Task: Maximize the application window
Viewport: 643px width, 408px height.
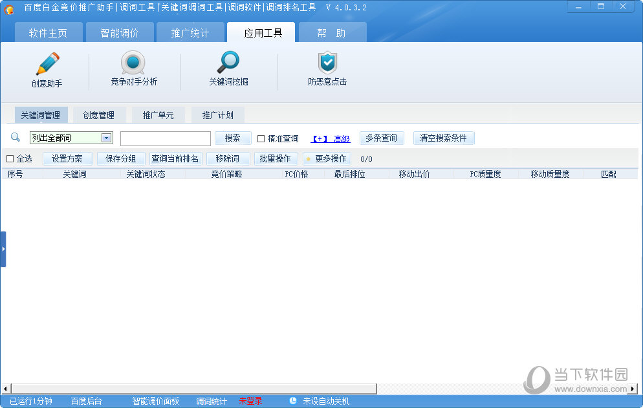Action: [601, 6]
